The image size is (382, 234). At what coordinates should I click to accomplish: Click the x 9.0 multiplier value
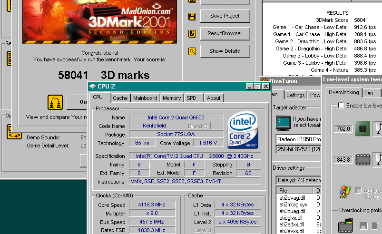coord(152,213)
